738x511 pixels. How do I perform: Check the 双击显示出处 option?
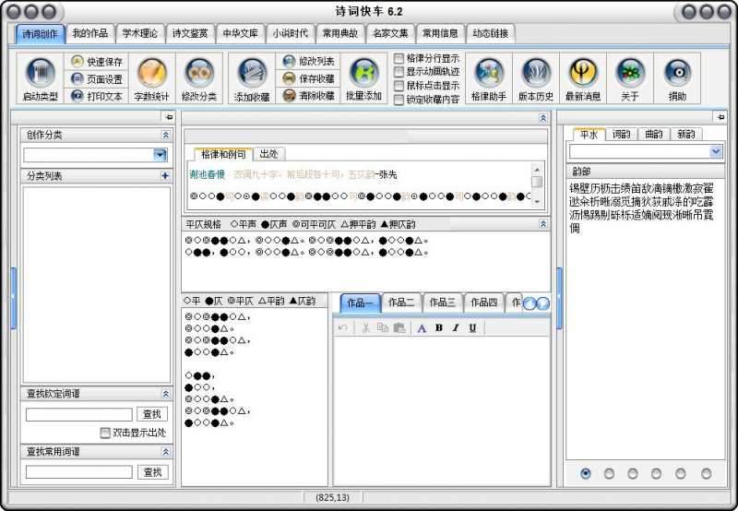coord(105,433)
